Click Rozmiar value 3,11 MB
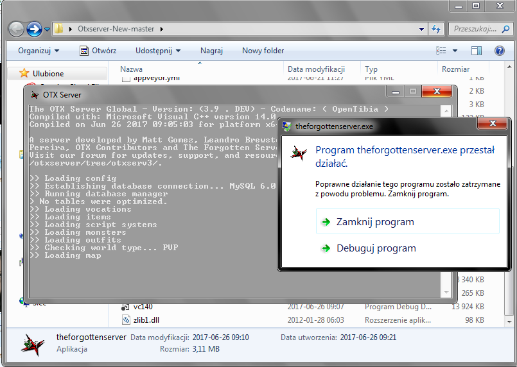This screenshot has width=517, height=367. tap(206, 349)
